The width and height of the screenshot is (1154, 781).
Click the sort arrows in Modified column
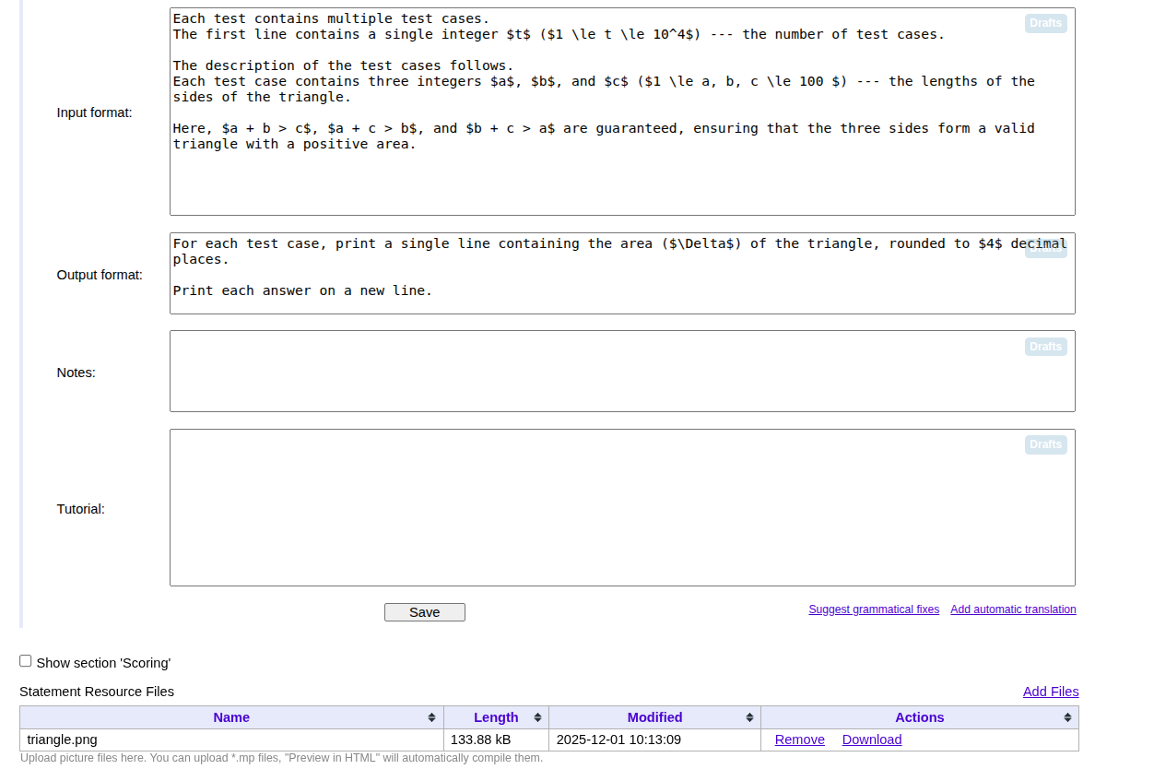[749, 717]
